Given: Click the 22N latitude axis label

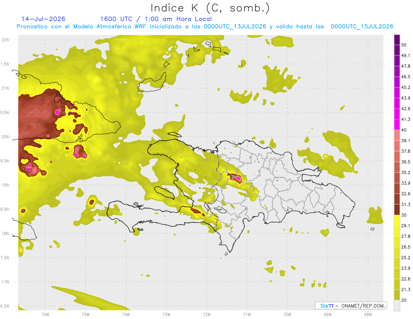Looking at the screenshot, I should point(6,40).
